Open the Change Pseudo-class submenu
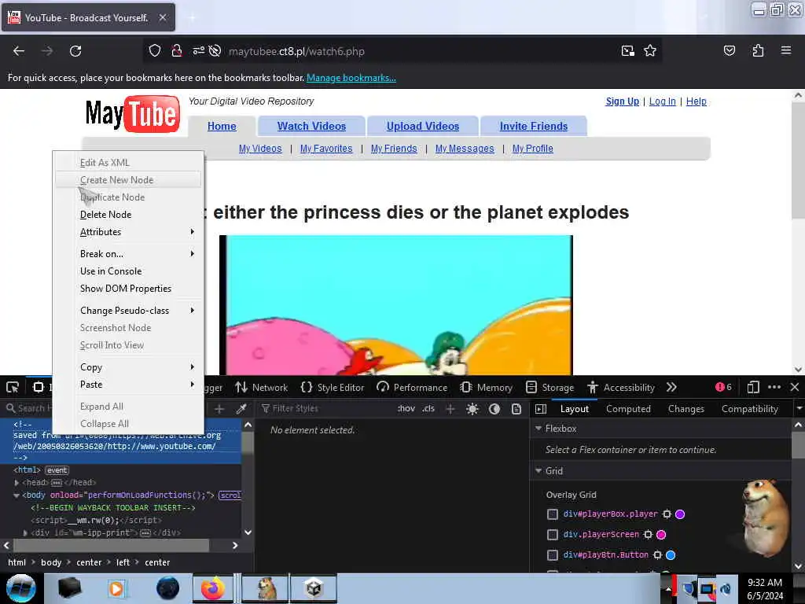 click(128, 311)
